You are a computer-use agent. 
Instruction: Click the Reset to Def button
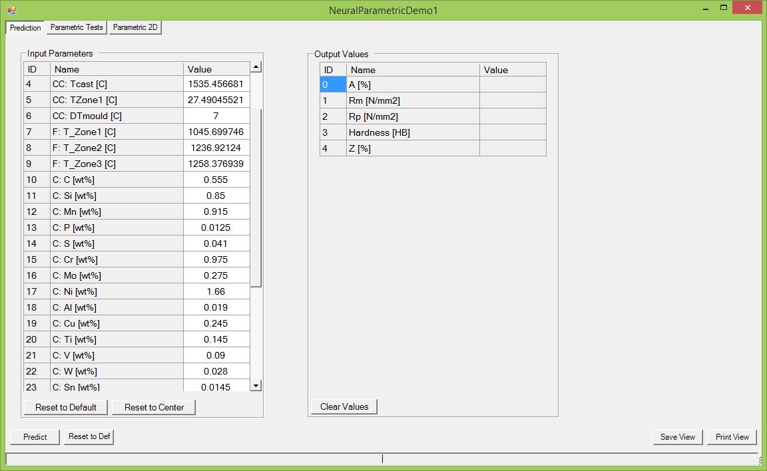click(89, 437)
